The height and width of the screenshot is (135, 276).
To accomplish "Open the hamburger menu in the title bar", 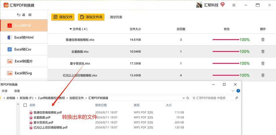I will (234, 5).
